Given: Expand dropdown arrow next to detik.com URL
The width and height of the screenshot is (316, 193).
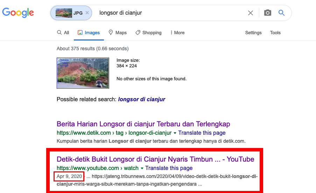Looking at the screenshot, I should click(175, 133).
